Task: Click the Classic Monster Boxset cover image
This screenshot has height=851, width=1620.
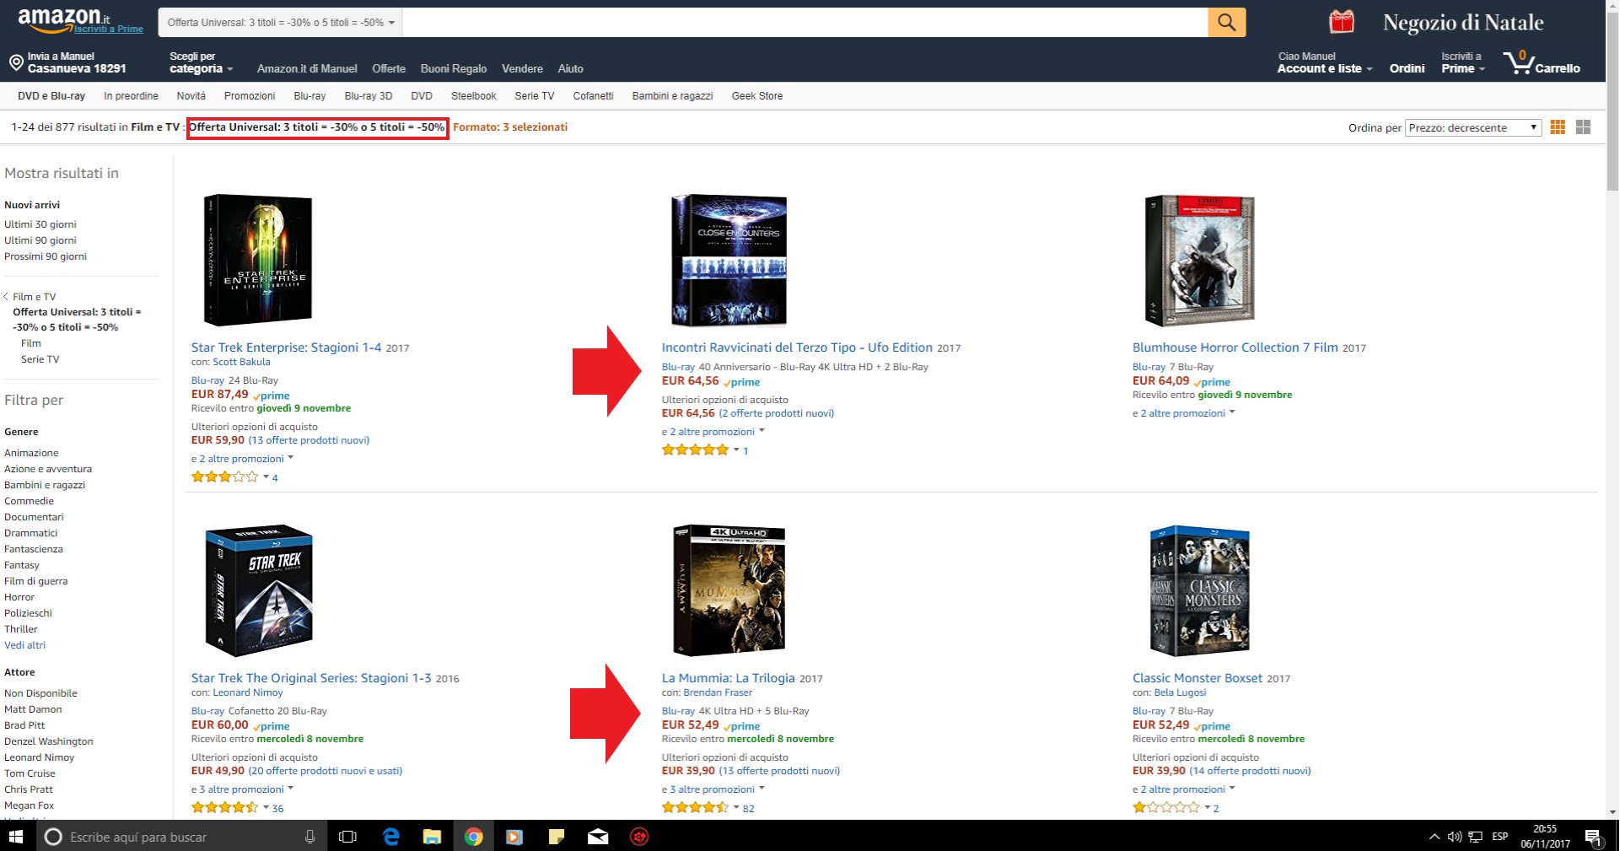Action: pyautogui.click(x=1199, y=591)
